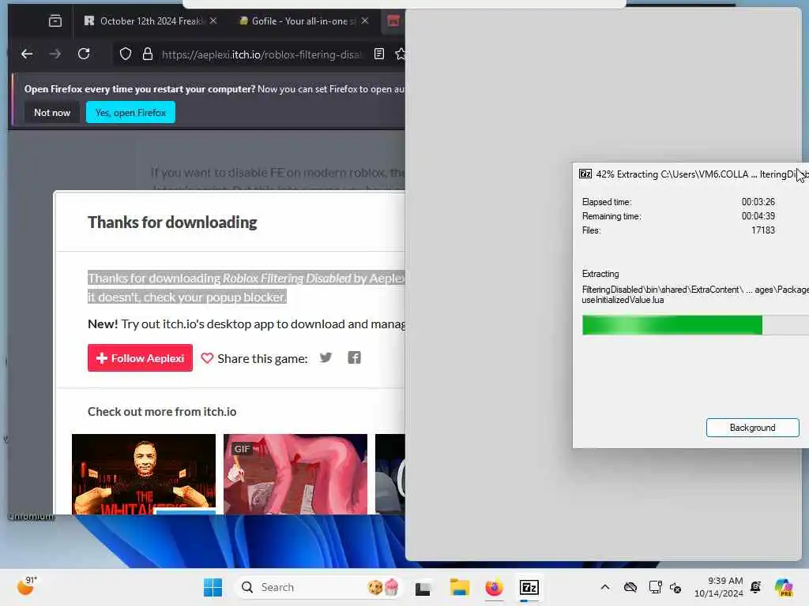Close the October 12th 2024 tab

(213, 21)
